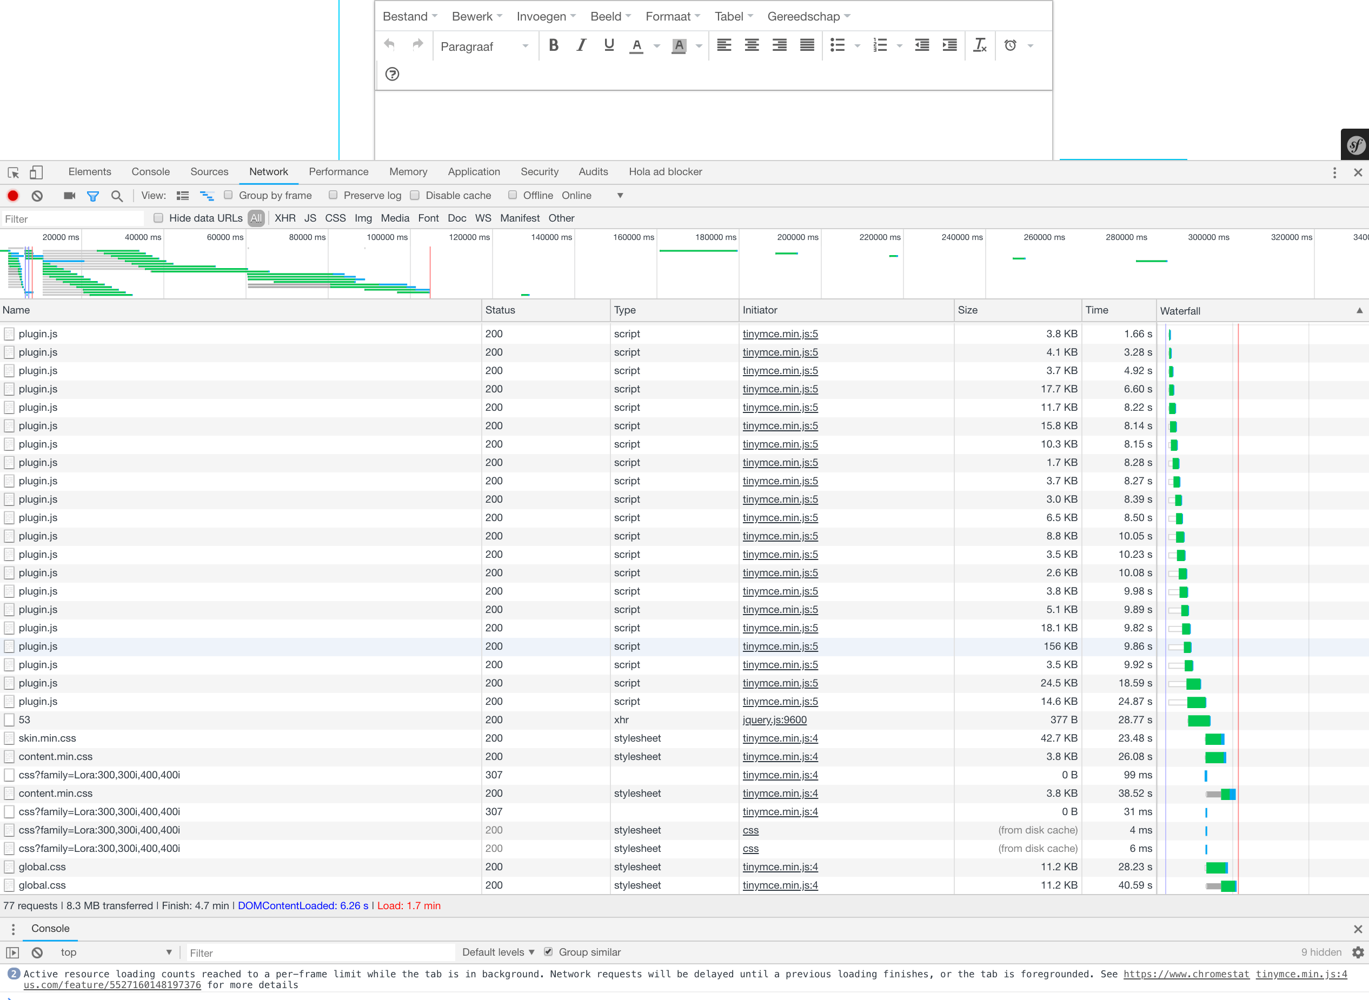
Task: Click the capture screenshots camera icon
Action: (69, 196)
